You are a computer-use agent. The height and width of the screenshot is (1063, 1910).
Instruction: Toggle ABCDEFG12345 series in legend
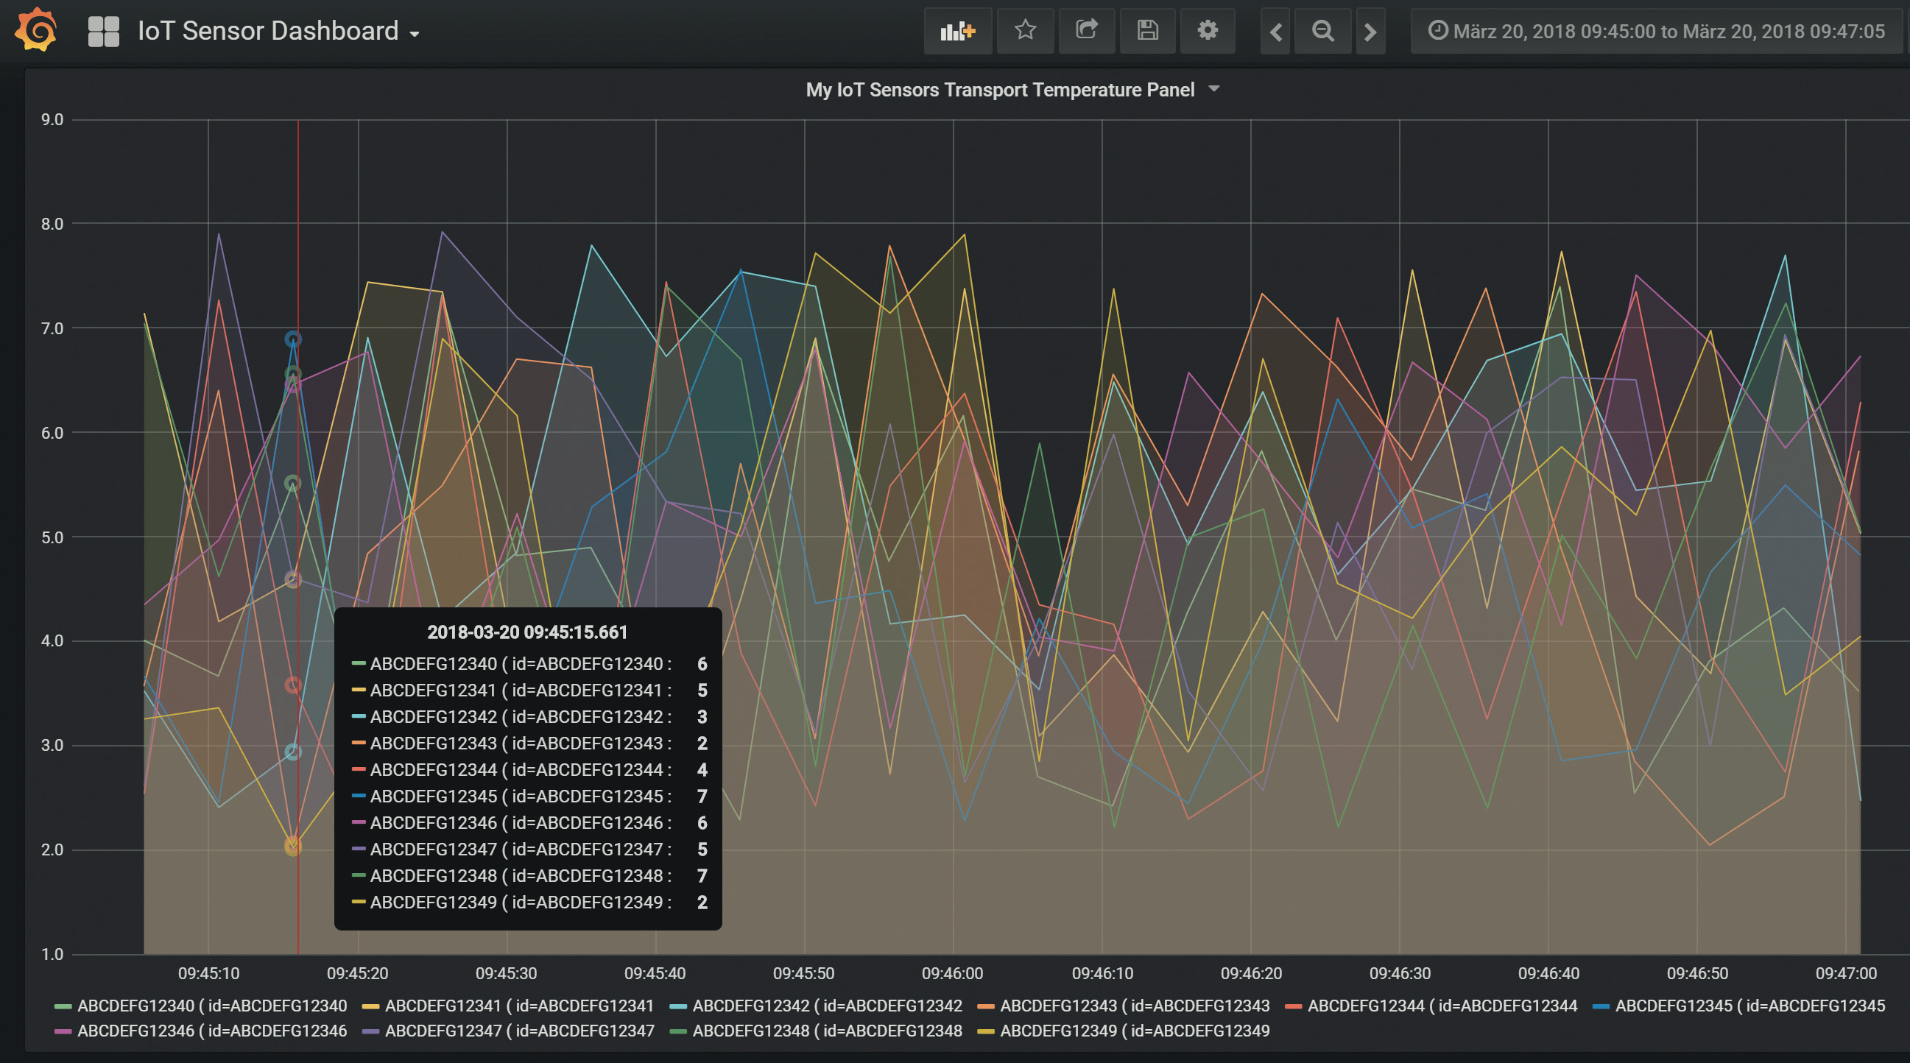[1749, 1006]
